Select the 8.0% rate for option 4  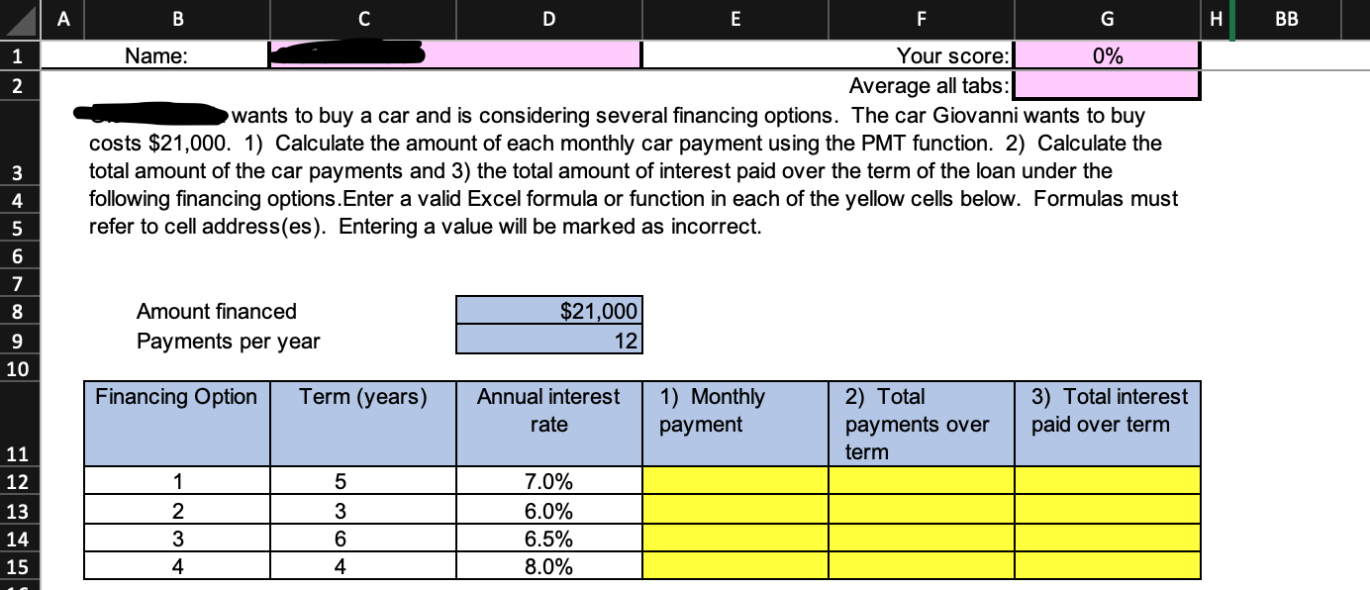coord(548,566)
